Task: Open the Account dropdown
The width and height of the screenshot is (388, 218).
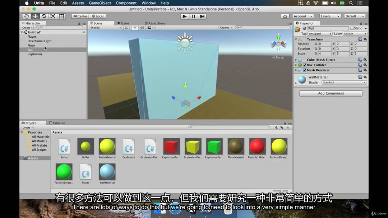Action: pyautogui.click(x=303, y=16)
